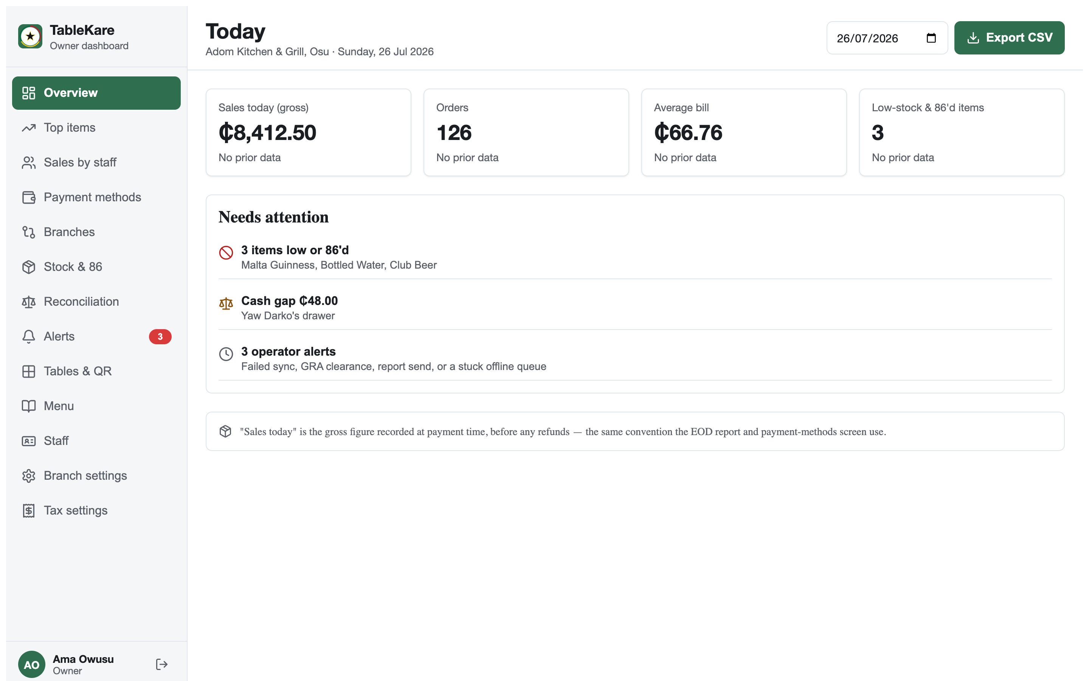Open the Overview page
Image resolution: width=1089 pixels, height=681 pixels.
96,93
